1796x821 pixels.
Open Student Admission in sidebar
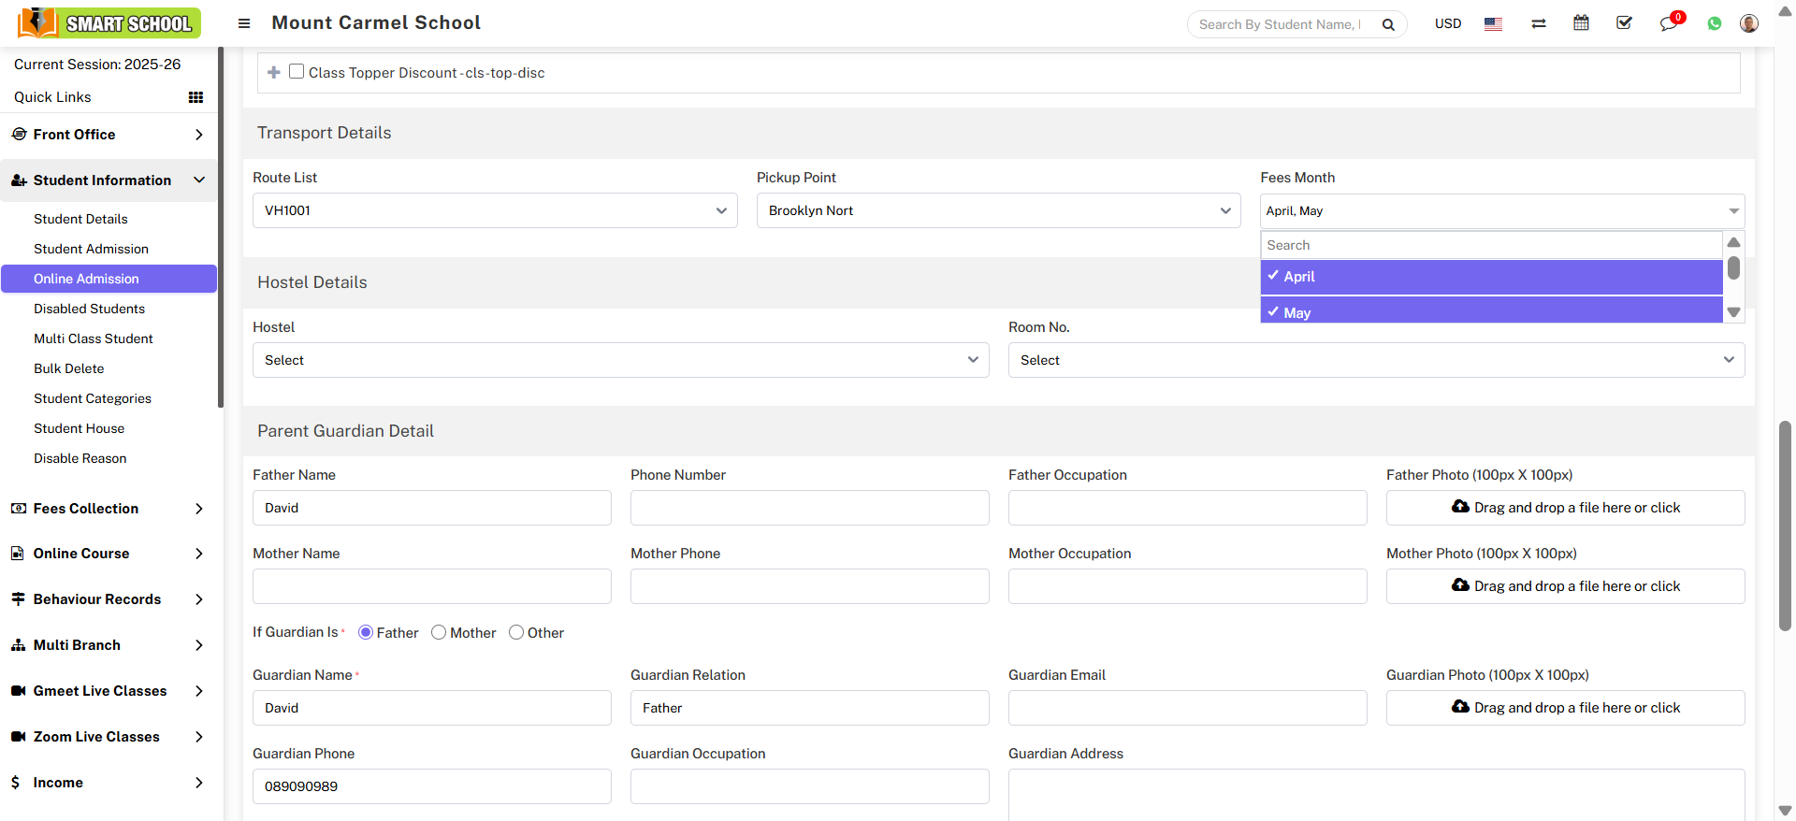91,249
